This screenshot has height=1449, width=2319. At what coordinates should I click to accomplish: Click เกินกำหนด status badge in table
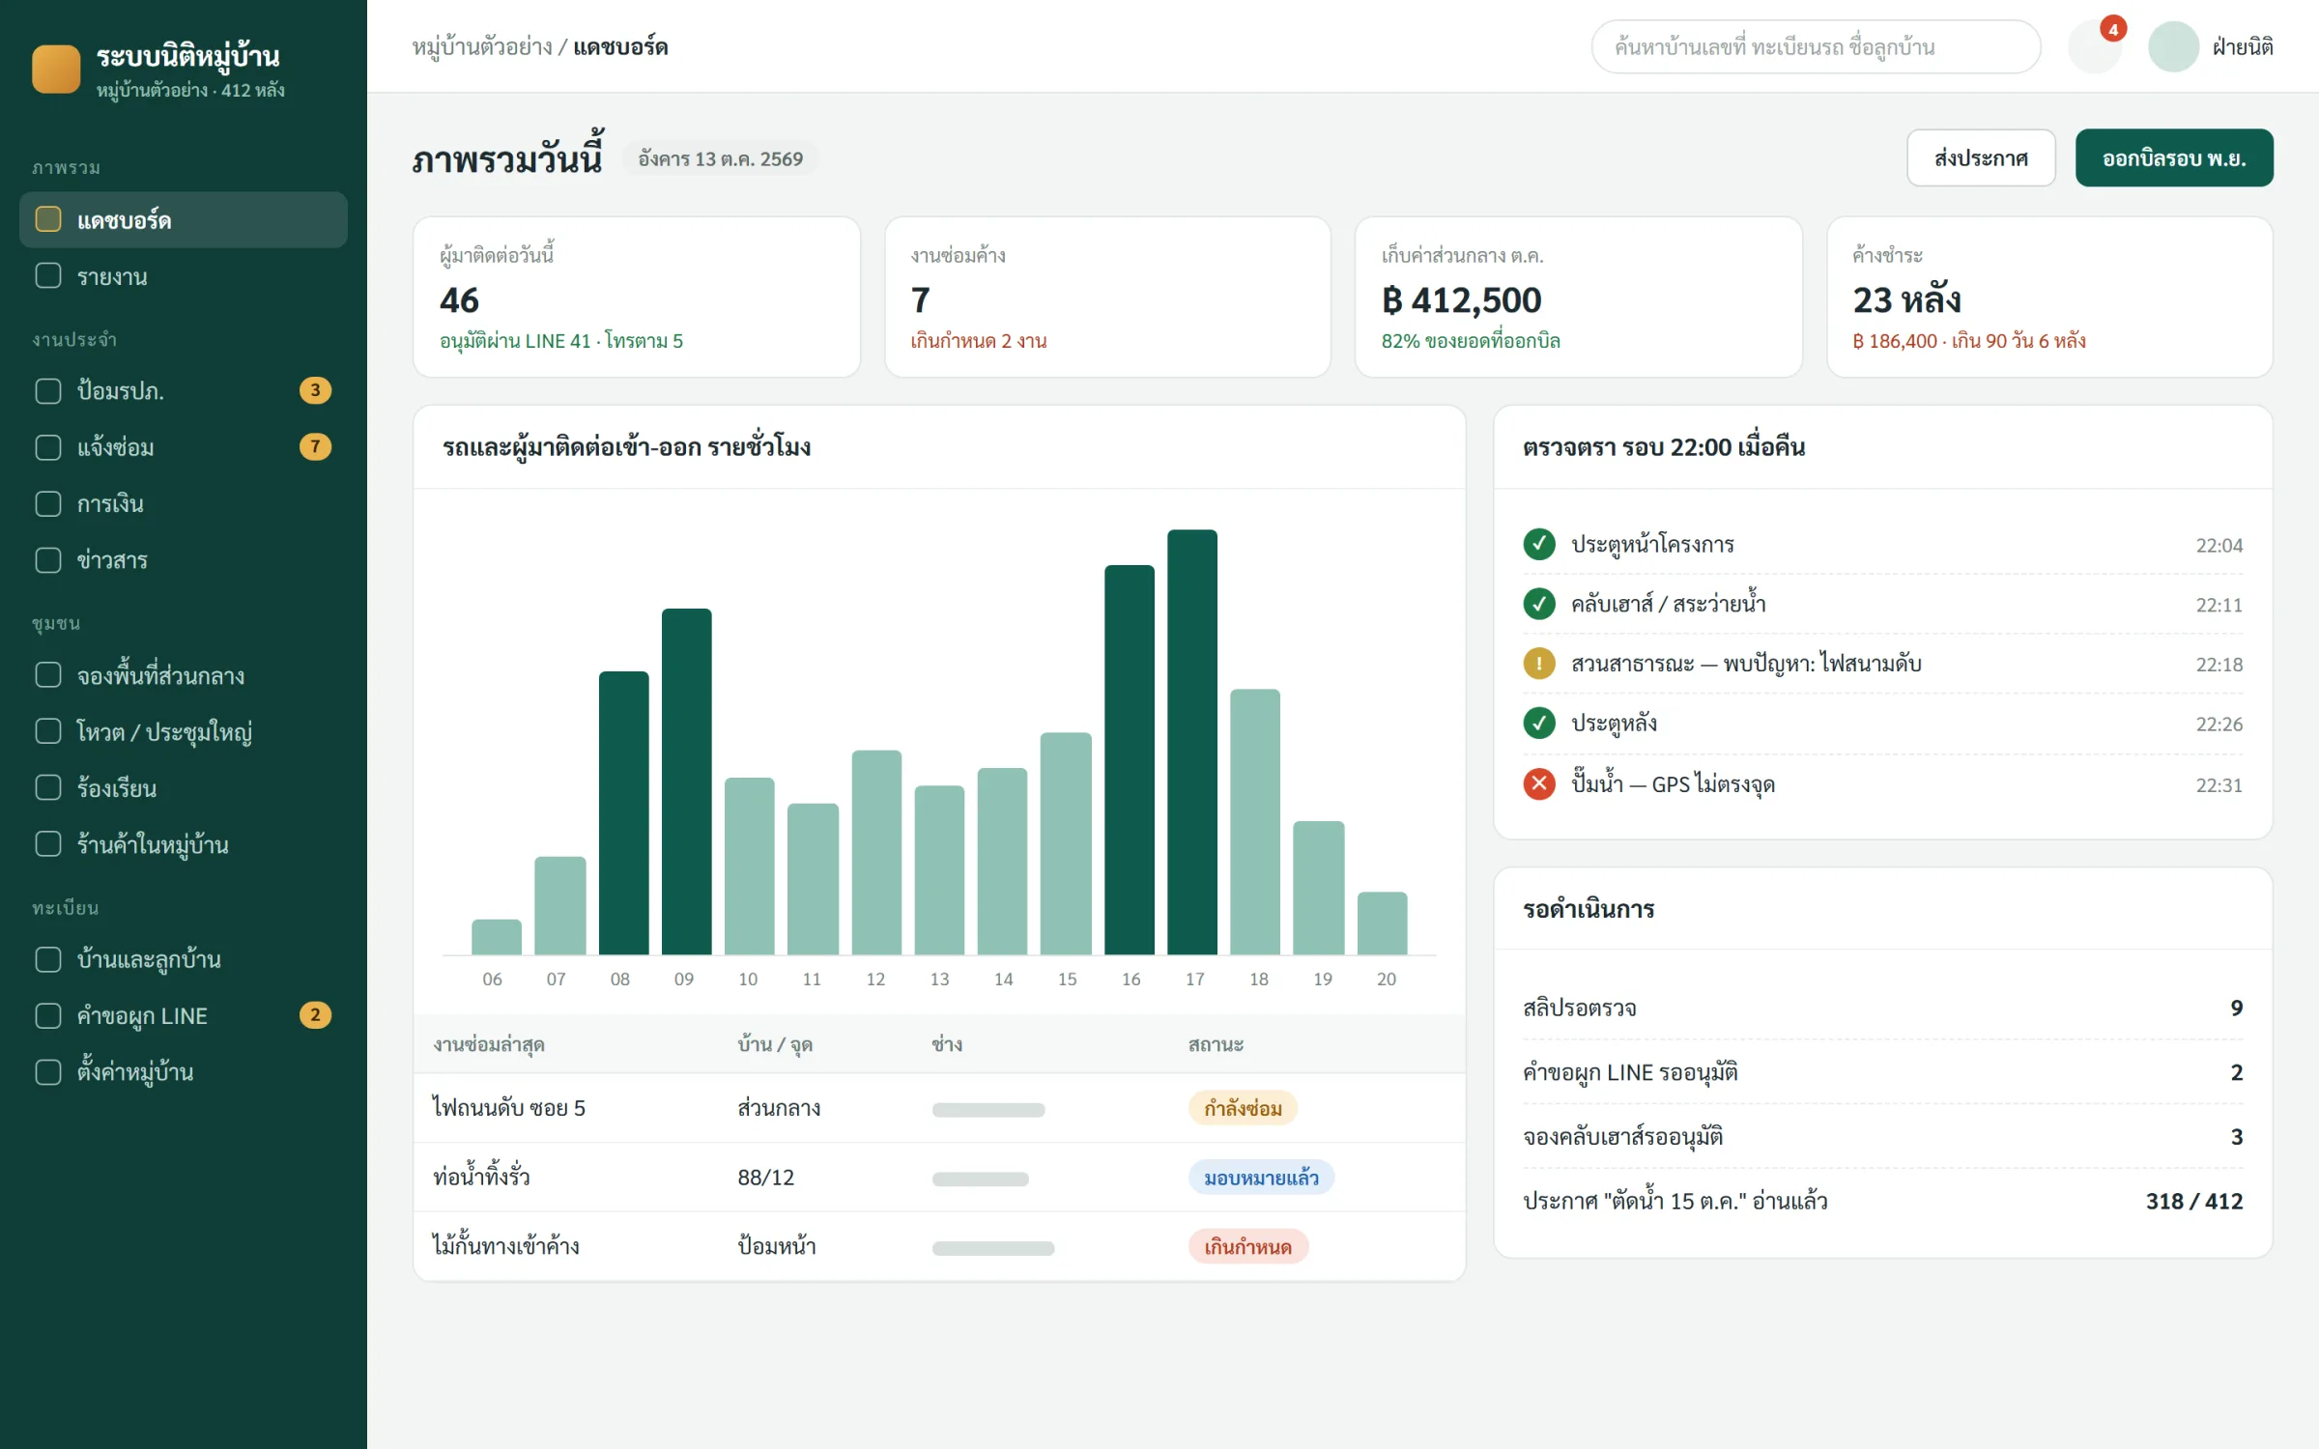pyautogui.click(x=1248, y=1246)
